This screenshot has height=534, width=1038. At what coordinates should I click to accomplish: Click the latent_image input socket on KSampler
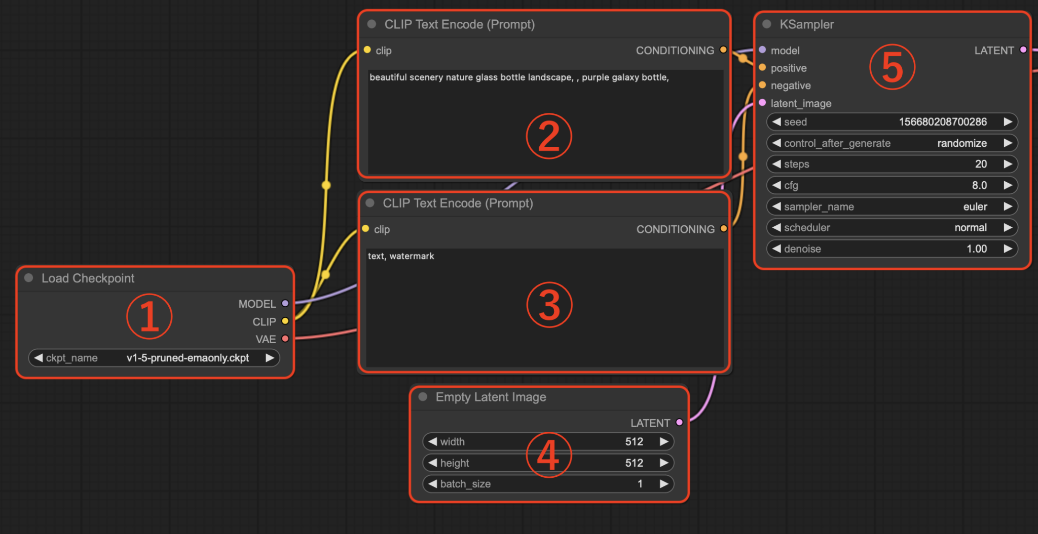click(x=762, y=103)
